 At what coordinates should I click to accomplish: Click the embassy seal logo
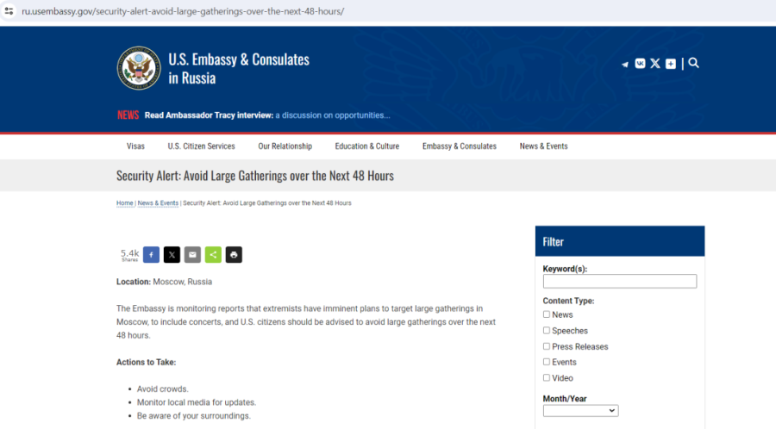click(139, 68)
